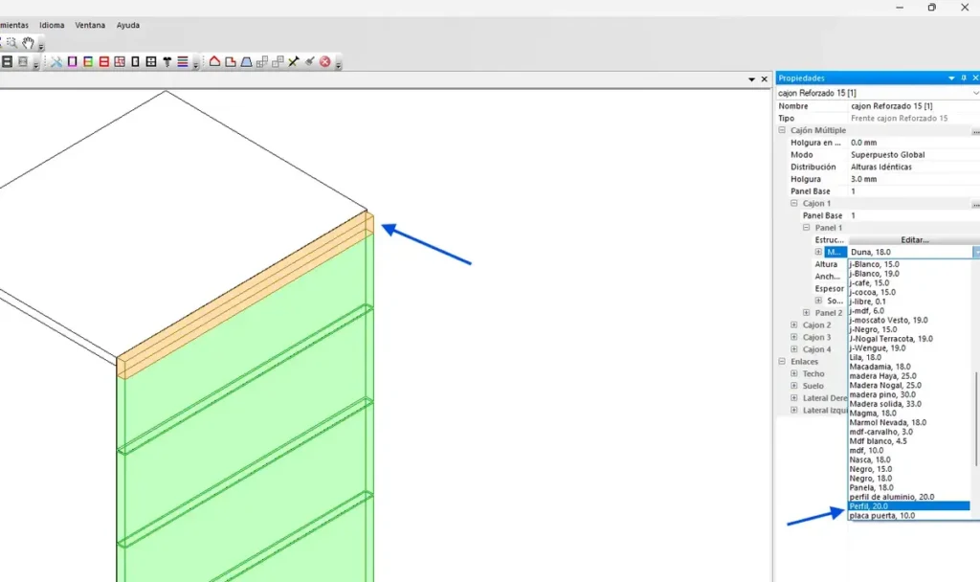
Task: Click the red circle X icon
Action: (x=325, y=62)
